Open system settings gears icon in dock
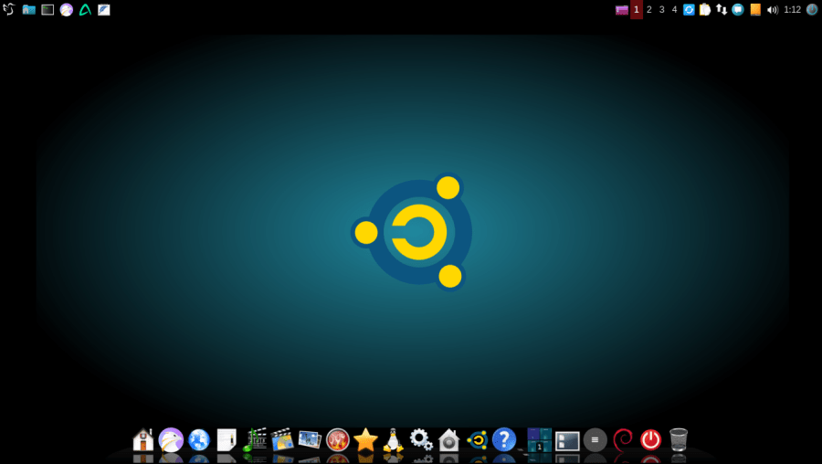This screenshot has height=464, width=822. coord(421,440)
